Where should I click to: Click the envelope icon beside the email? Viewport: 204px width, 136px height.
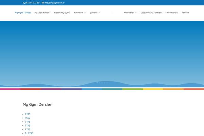click(x=43, y=3)
